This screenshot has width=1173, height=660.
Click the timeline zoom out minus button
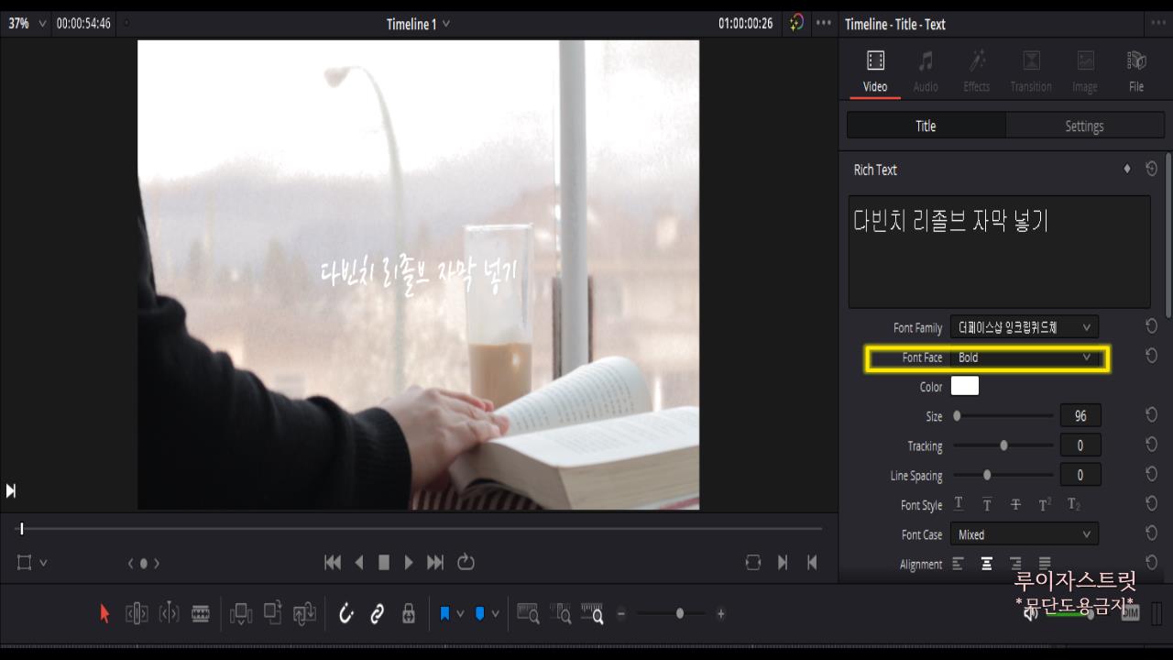coord(621,614)
